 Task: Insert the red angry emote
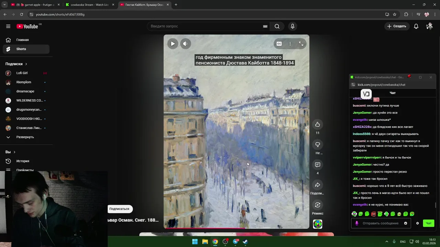tap(373, 214)
